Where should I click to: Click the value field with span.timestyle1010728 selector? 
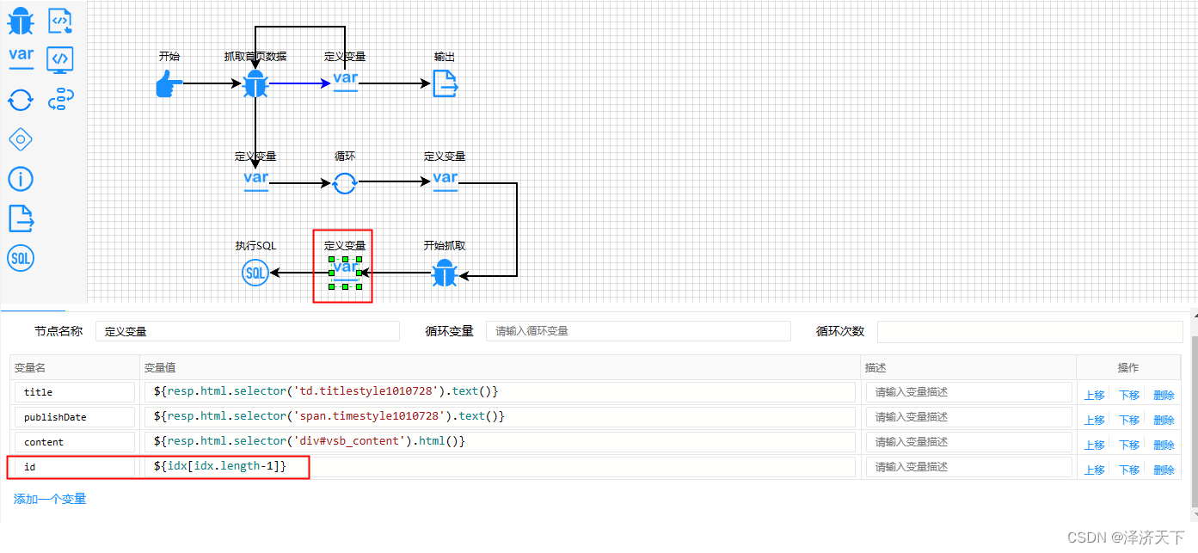(501, 417)
